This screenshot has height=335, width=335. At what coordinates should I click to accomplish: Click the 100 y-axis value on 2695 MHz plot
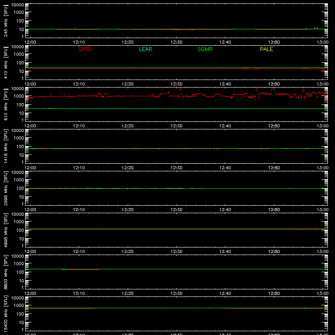pos(20,188)
